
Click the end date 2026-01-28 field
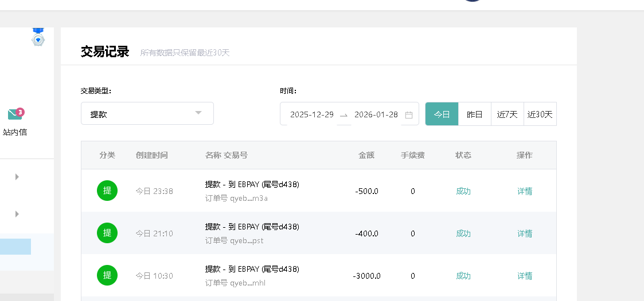376,114
